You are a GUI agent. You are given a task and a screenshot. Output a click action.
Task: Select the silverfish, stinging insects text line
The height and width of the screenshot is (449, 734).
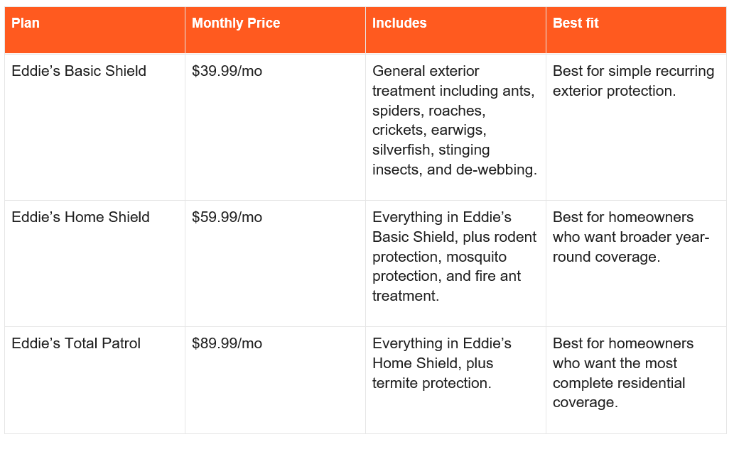(x=431, y=160)
